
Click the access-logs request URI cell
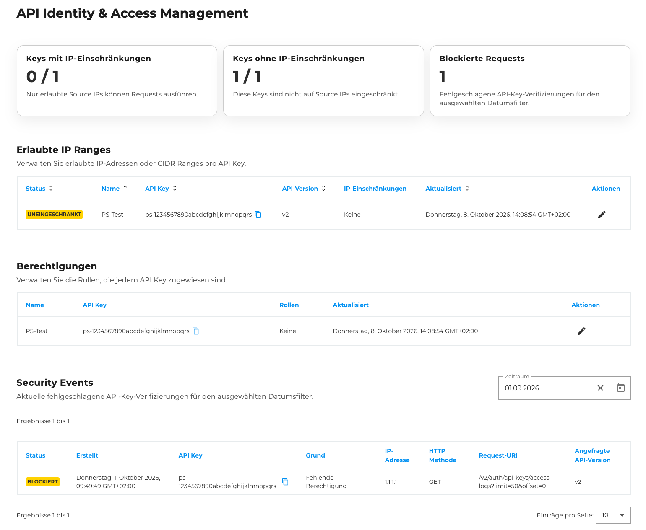pos(515,482)
